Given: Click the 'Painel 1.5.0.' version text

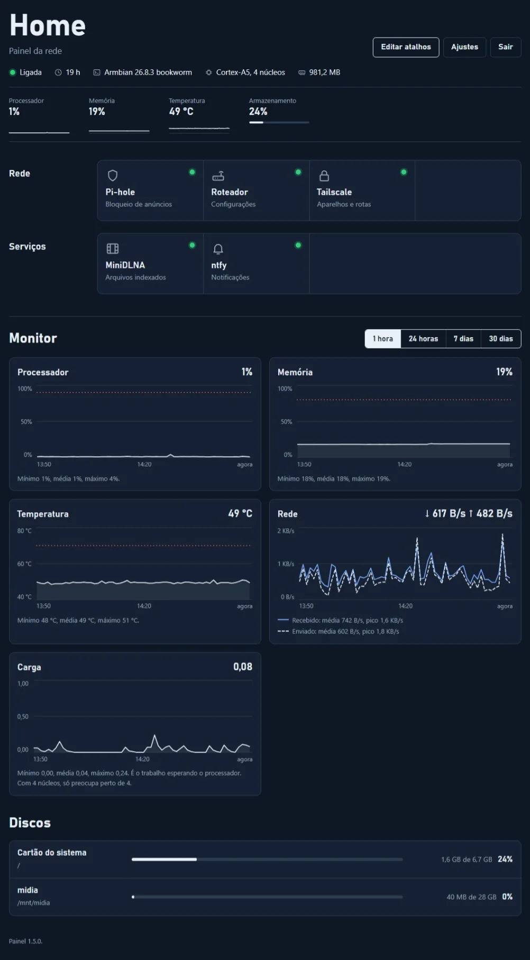Looking at the screenshot, I should click(25, 941).
